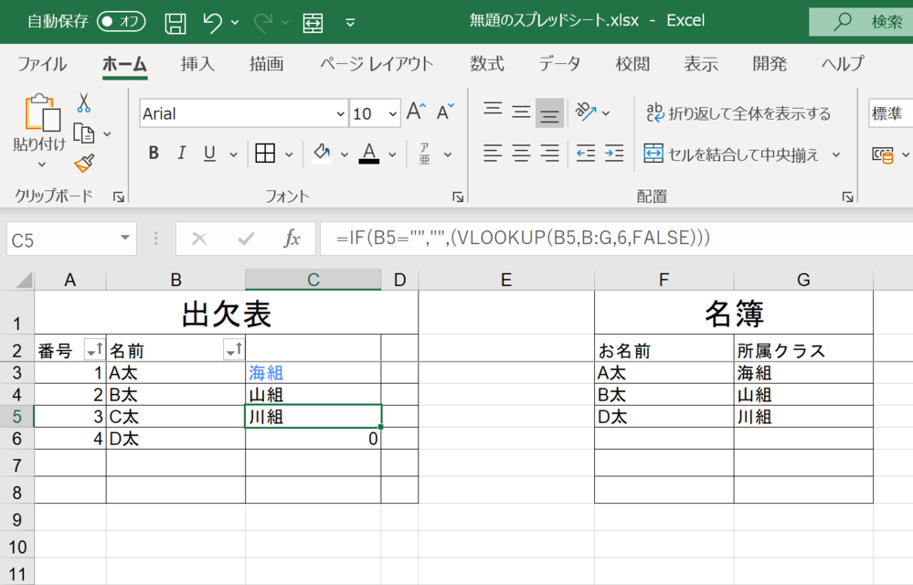Image resolution: width=913 pixels, height=585 pixels.
Task: Switch to the 数式 ribbon tab
Action: coord(486,64)
